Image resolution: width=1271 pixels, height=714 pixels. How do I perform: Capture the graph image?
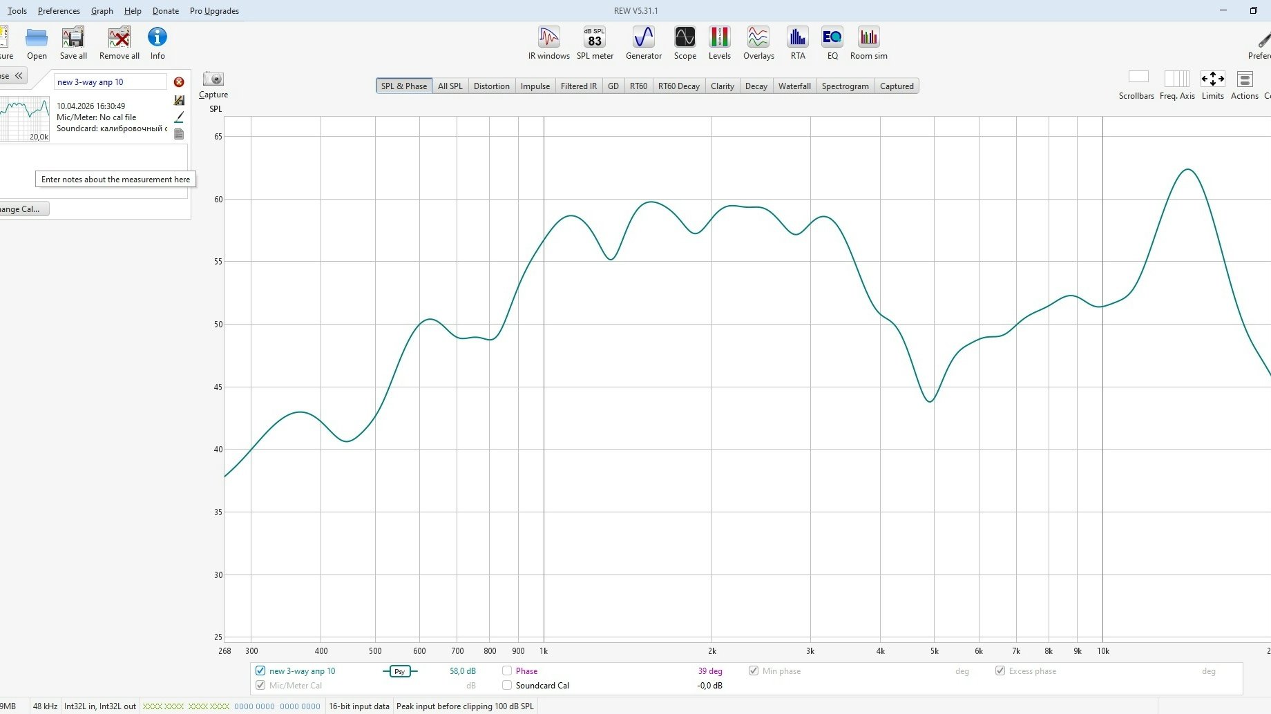213,85
